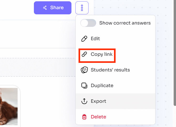The width and height of the screenshot is (176, 127).
Task: Click the Students' results masks icon
Action: click(x=84, y=70)
